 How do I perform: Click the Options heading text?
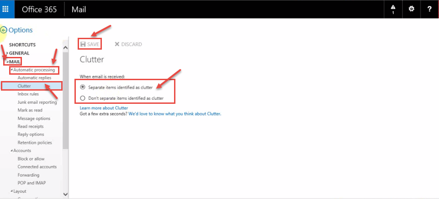[21, 30]
